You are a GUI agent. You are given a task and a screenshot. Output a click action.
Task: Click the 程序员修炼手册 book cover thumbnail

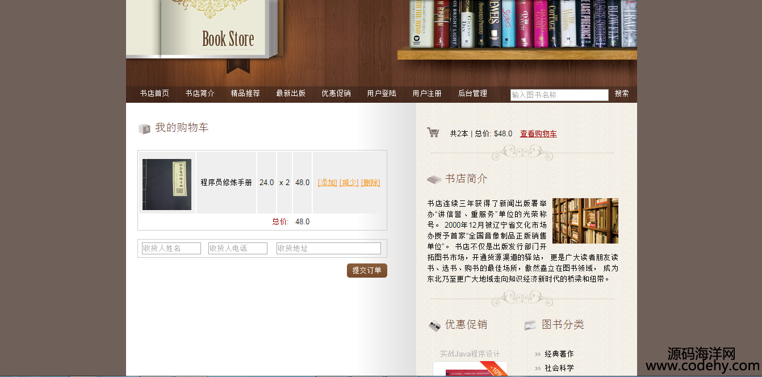pos(167,185)
